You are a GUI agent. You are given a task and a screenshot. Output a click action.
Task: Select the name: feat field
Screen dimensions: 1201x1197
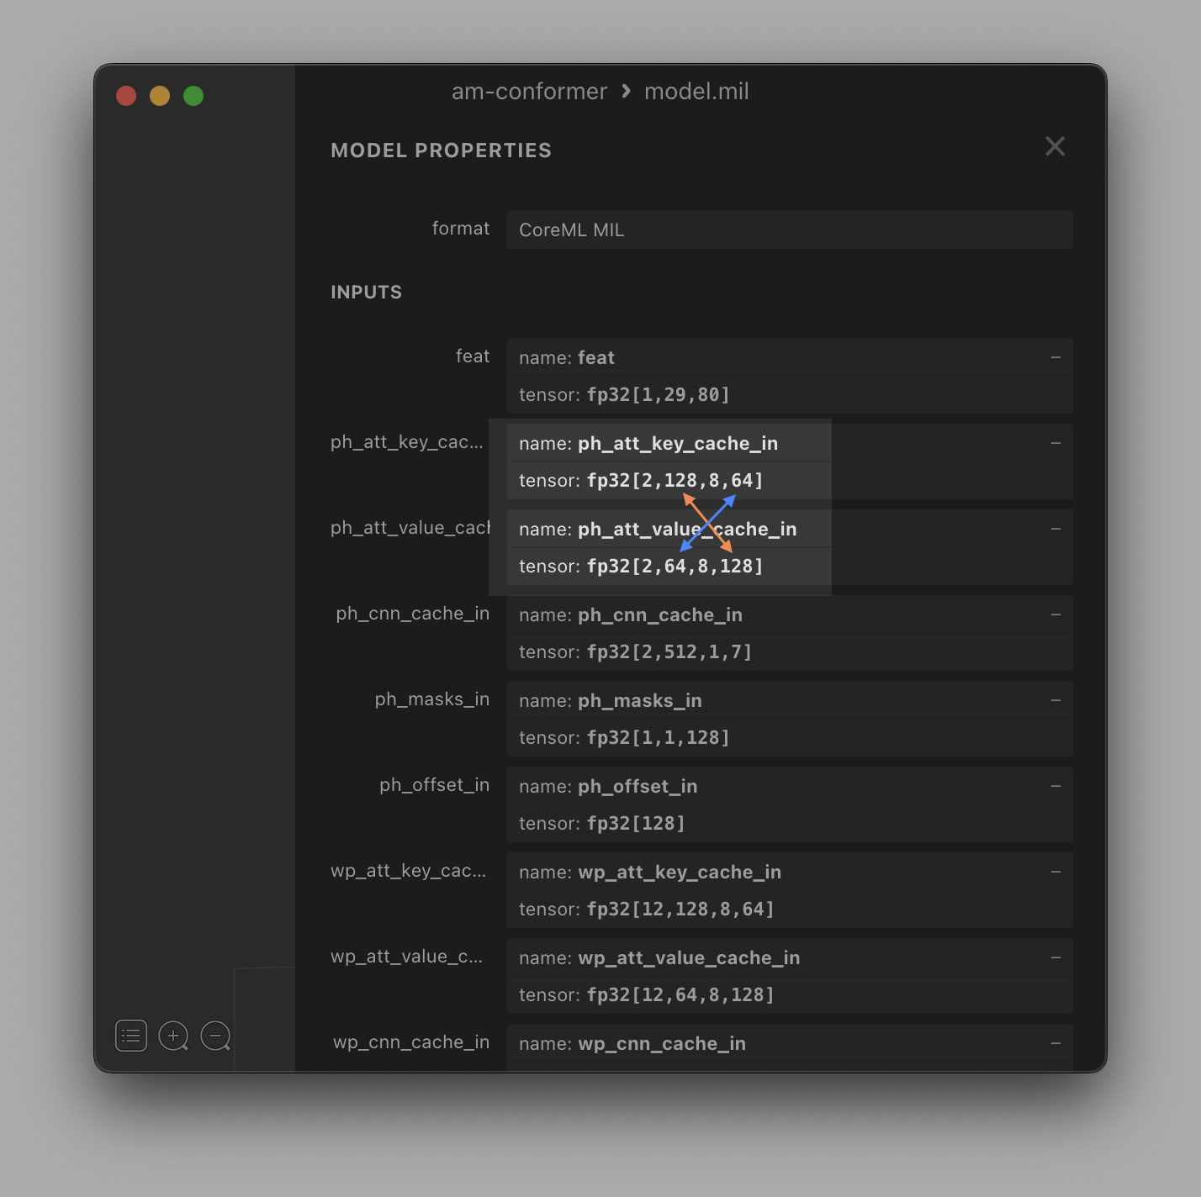[790, 357]
